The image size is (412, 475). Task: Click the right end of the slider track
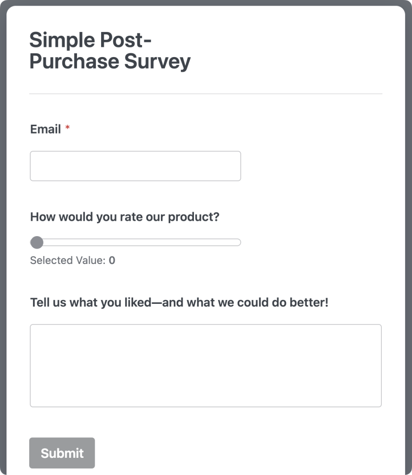pos(237,242)
